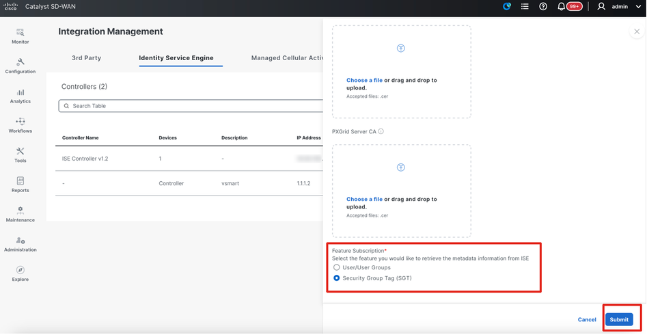The image size is (647, 335).
Task: Click the Cisco logo in header
Action: pos(10,6)
